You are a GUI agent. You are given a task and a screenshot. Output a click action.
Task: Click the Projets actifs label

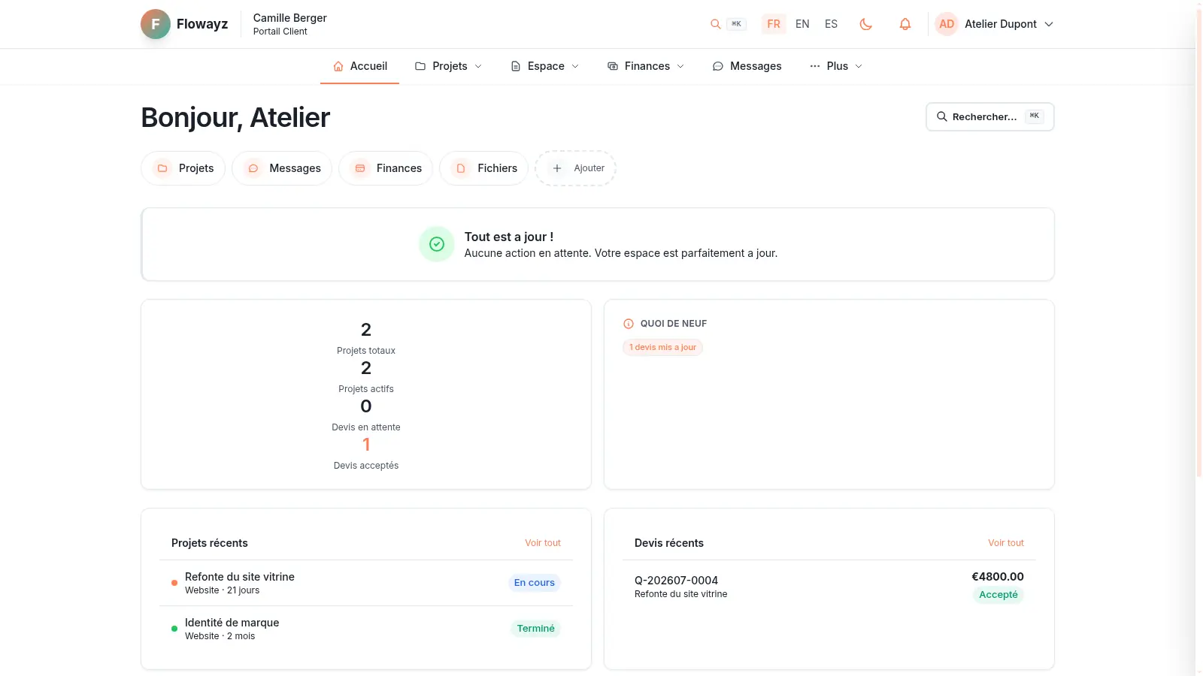pyautogui.click(x=366, y=389)
